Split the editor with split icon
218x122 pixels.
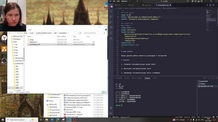[213, 5]
